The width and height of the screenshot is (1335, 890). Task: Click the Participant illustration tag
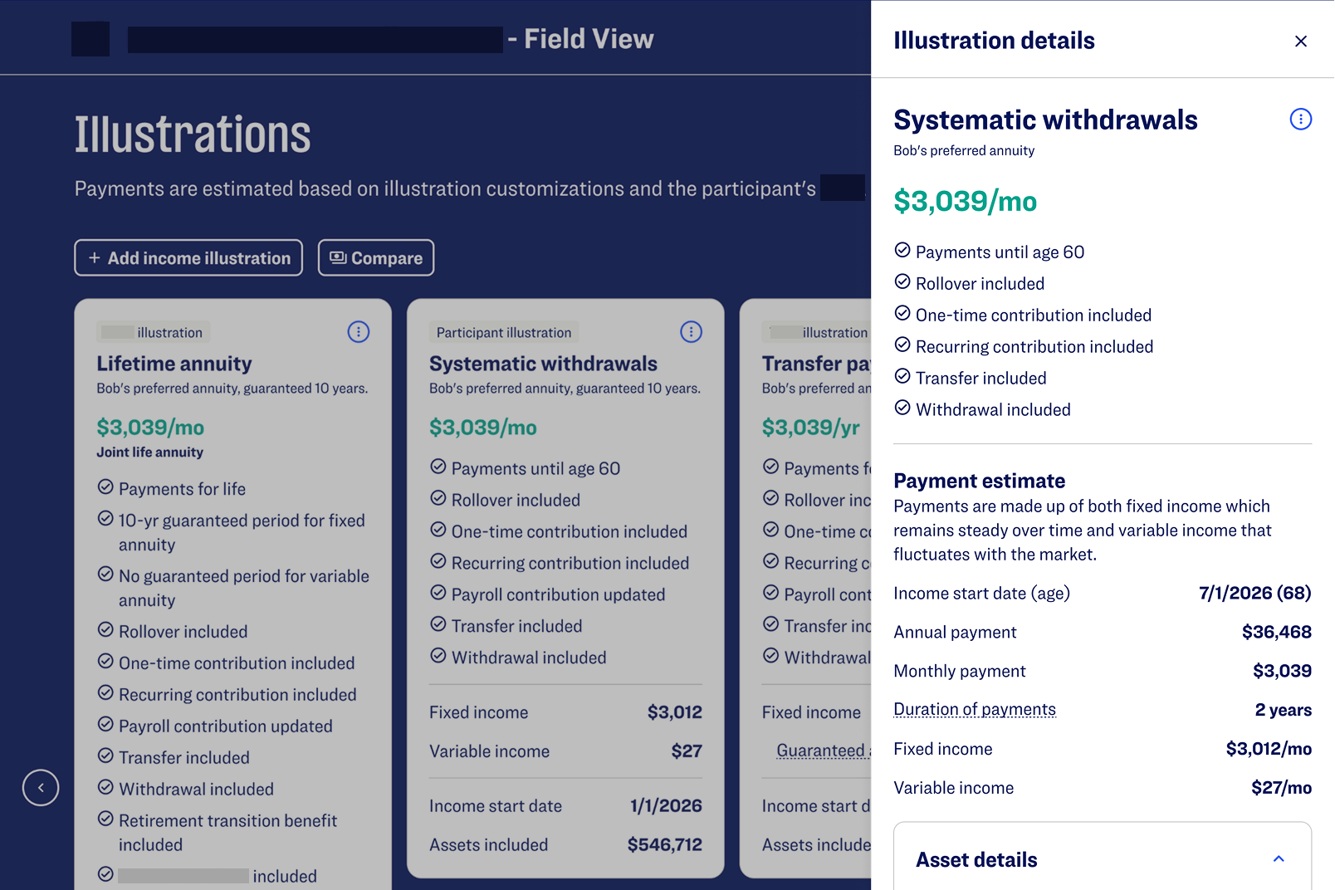click(x=504, y=332)
